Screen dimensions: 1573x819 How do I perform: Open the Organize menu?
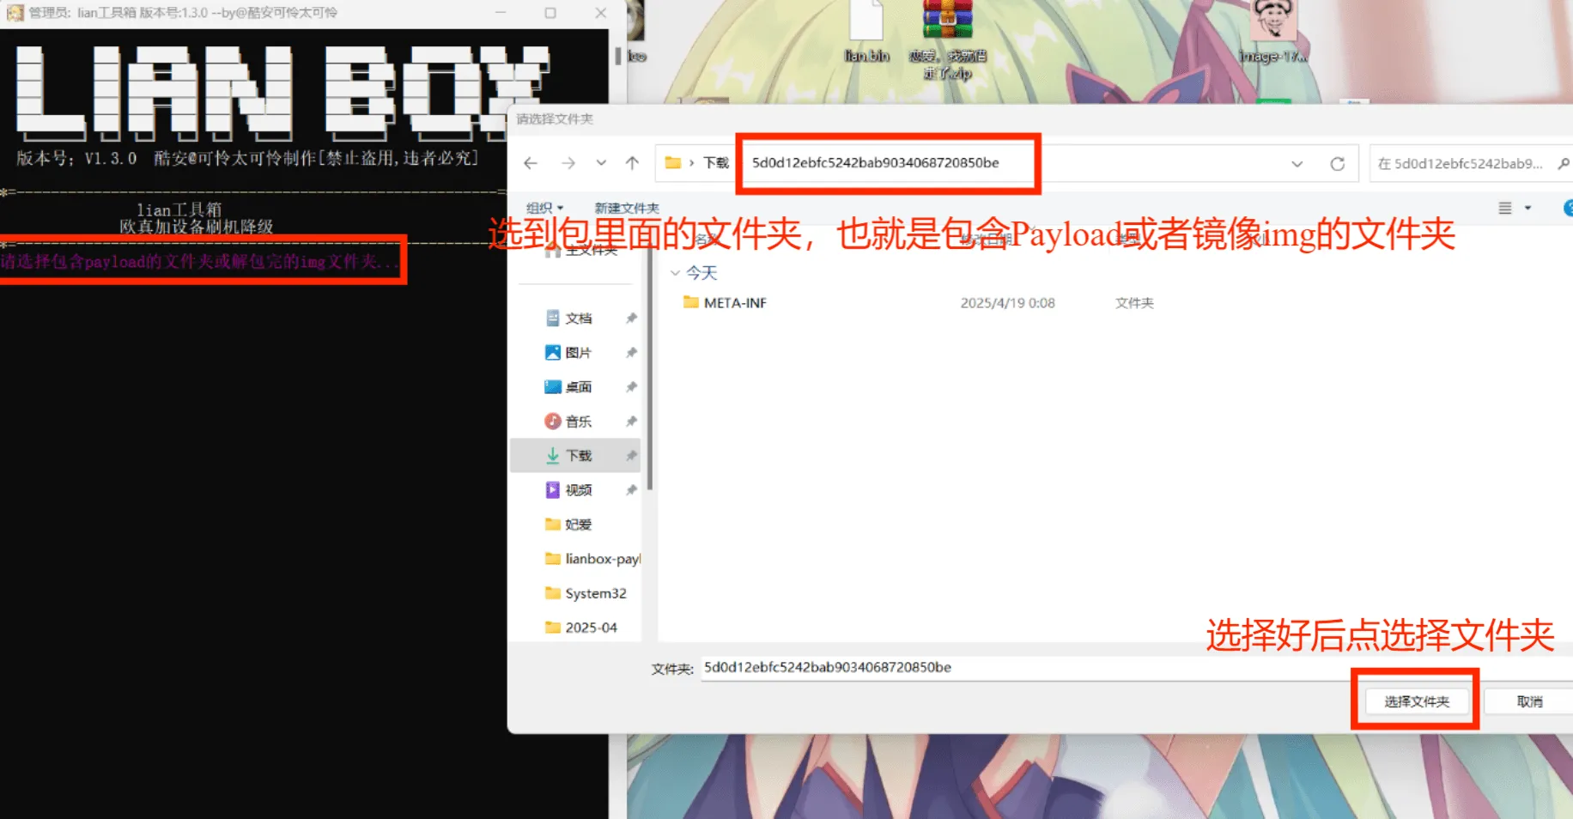(x=544, y=208)
